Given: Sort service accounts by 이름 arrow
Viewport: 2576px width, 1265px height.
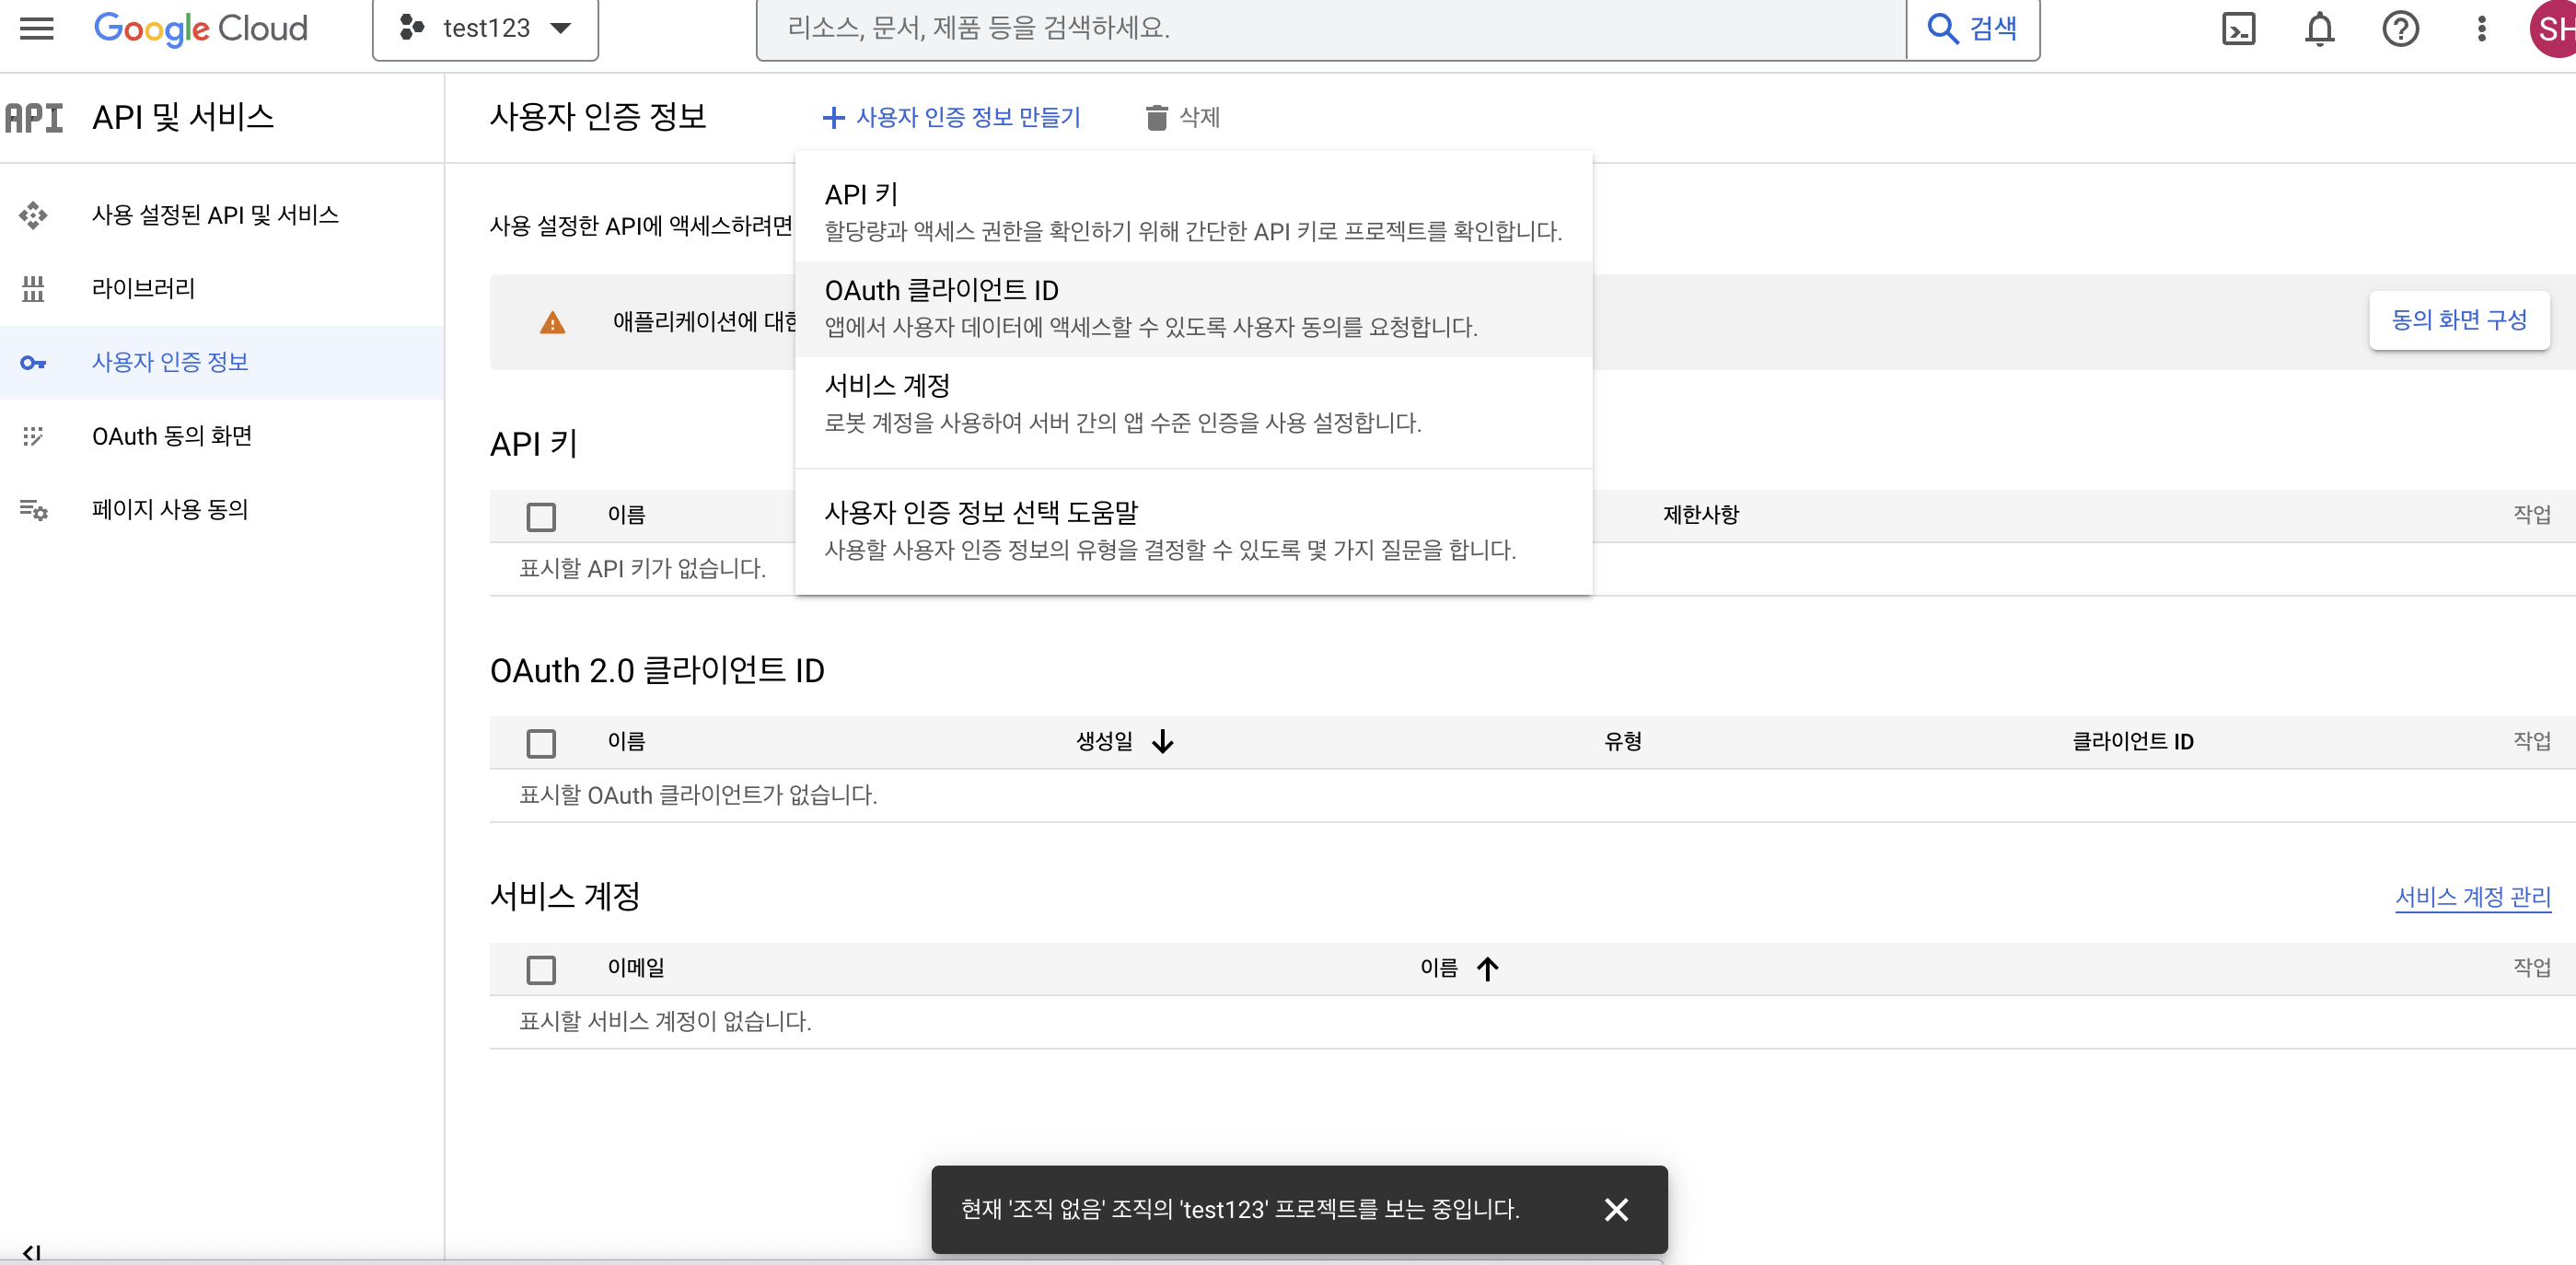Looking at the screenshot, I should [x=1487, y=968].
